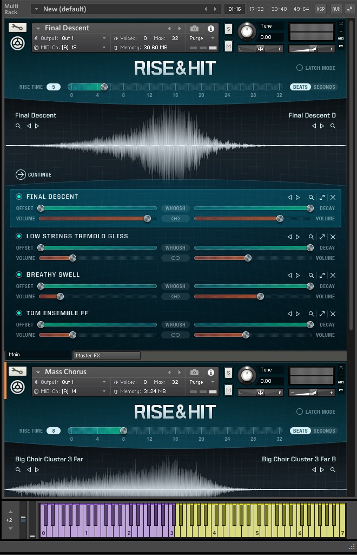
Task: Click the RISE TIME value 8 field
Action: pos(54,431)
